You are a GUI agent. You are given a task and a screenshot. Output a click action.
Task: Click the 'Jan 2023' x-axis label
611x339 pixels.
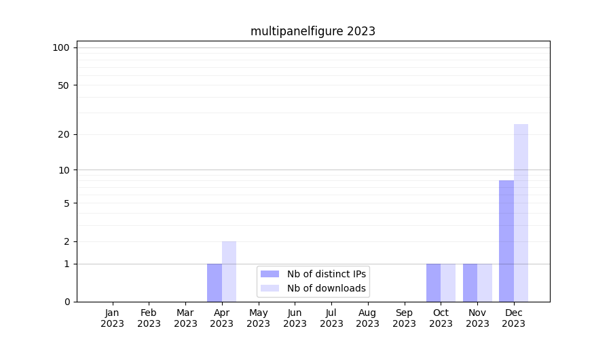(112, 318)
